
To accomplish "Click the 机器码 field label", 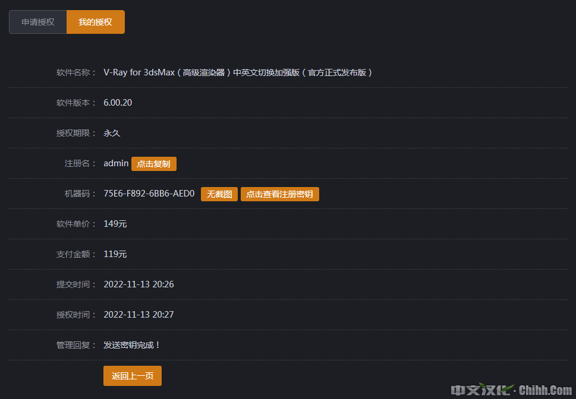I will tap(80, 194).
